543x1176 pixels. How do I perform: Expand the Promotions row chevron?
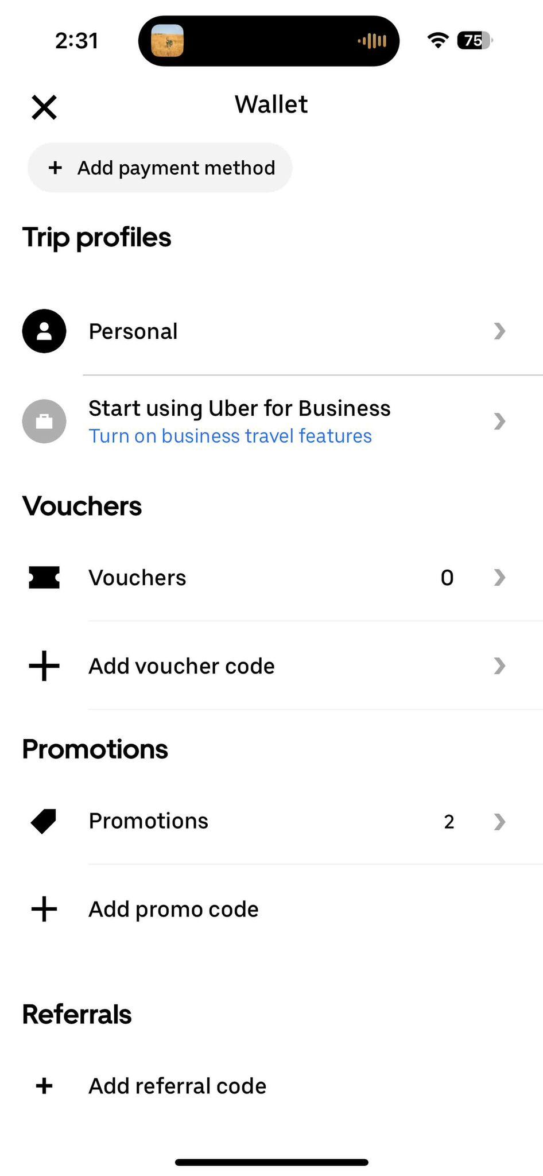click(499, 822)
